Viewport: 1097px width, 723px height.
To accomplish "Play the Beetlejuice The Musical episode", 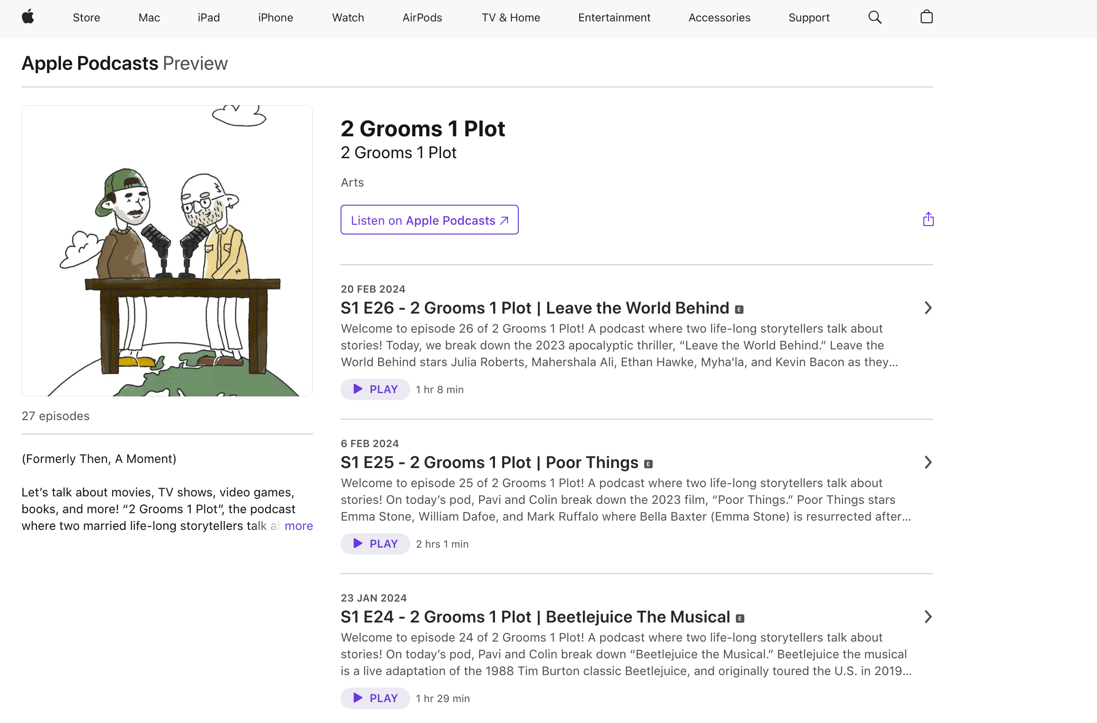I will (375, 698).
